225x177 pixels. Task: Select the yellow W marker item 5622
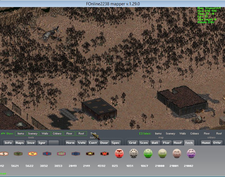coord(32,154)
